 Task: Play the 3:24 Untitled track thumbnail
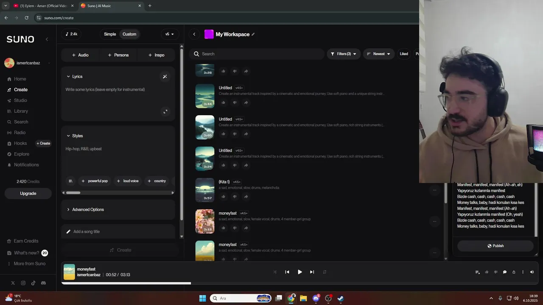(205, 158)
